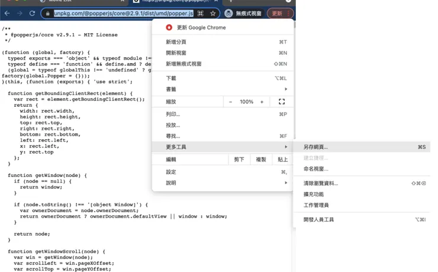Viewport: 438px width, 272px height.
Task: Expand the 書籤 submenu
Action: coord(223,89)
